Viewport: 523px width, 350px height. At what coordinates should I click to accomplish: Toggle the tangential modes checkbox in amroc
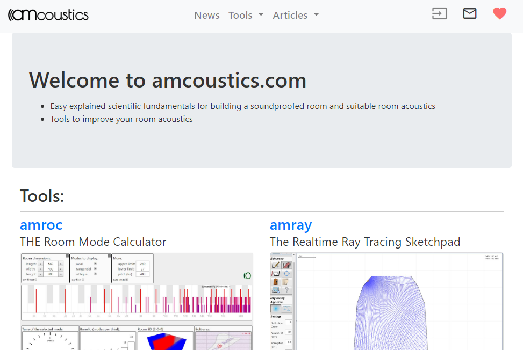pyautogui.click(x=95, y=269)
